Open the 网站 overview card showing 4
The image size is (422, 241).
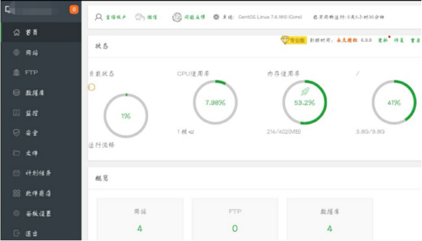tap(140, 219)
